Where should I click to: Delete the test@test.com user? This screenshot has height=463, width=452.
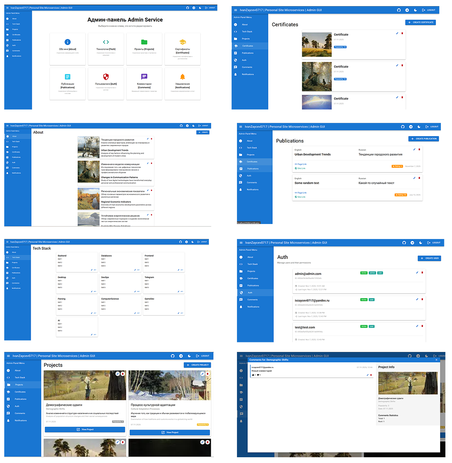[422, 326]
